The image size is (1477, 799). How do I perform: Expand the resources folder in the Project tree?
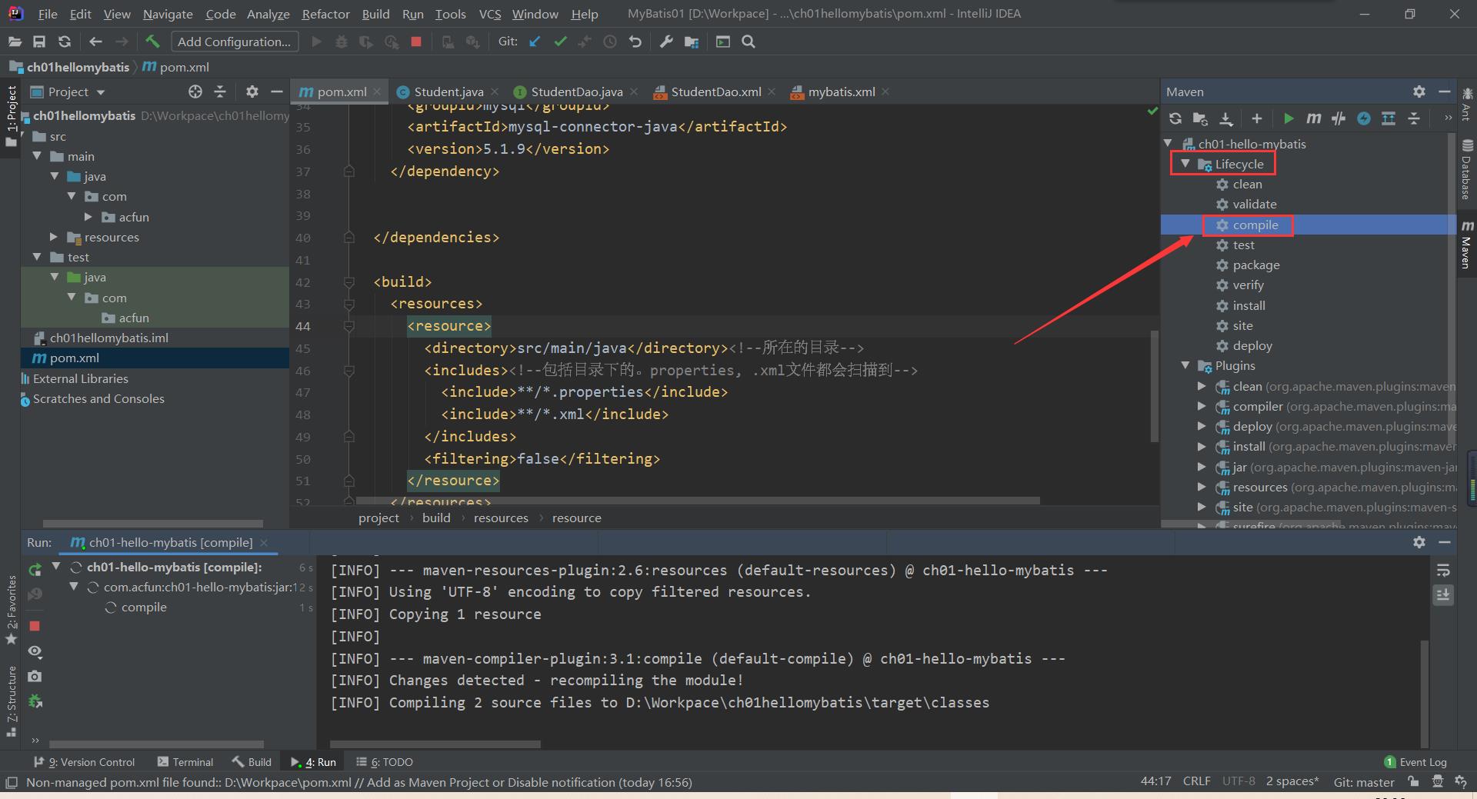coord(53,237)
